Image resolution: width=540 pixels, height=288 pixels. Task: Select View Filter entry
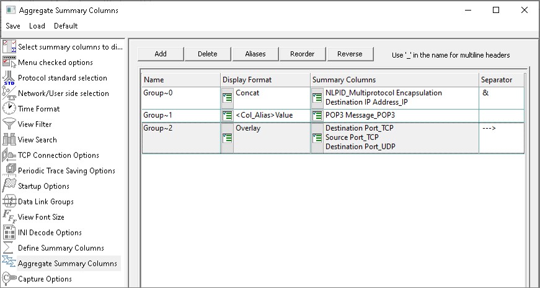[x=35, y=124]
